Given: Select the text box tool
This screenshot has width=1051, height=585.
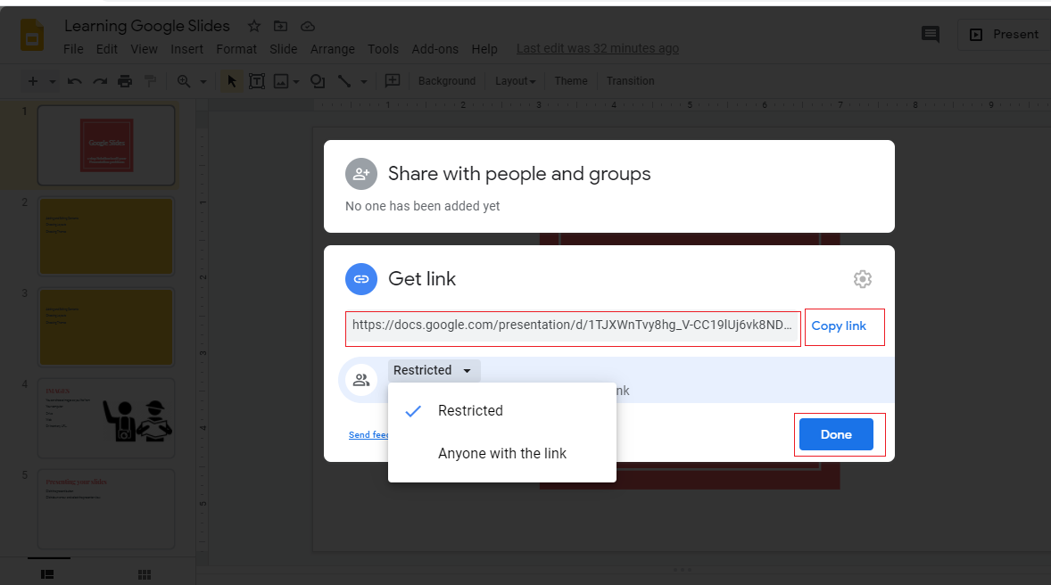Looking at the screenshot, I should pyautogui.click(x=256, y=81).
